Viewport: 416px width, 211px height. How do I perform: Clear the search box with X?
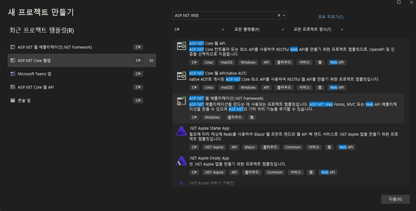point(279,15)
